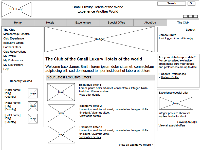
Task: Click Exclusive offer 2 image thumbnail
Action: click(61, 113)
